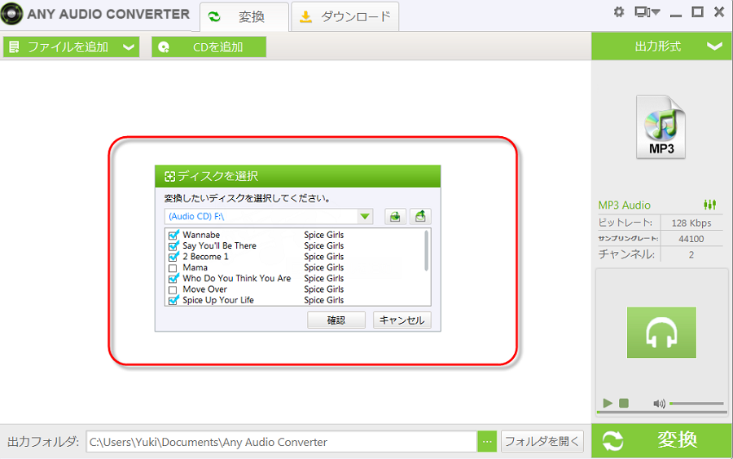The width and height of the screenshot is (733, 459).
Task: Uncheck Say You'll Be There track
Action: (x=173, y=245)
